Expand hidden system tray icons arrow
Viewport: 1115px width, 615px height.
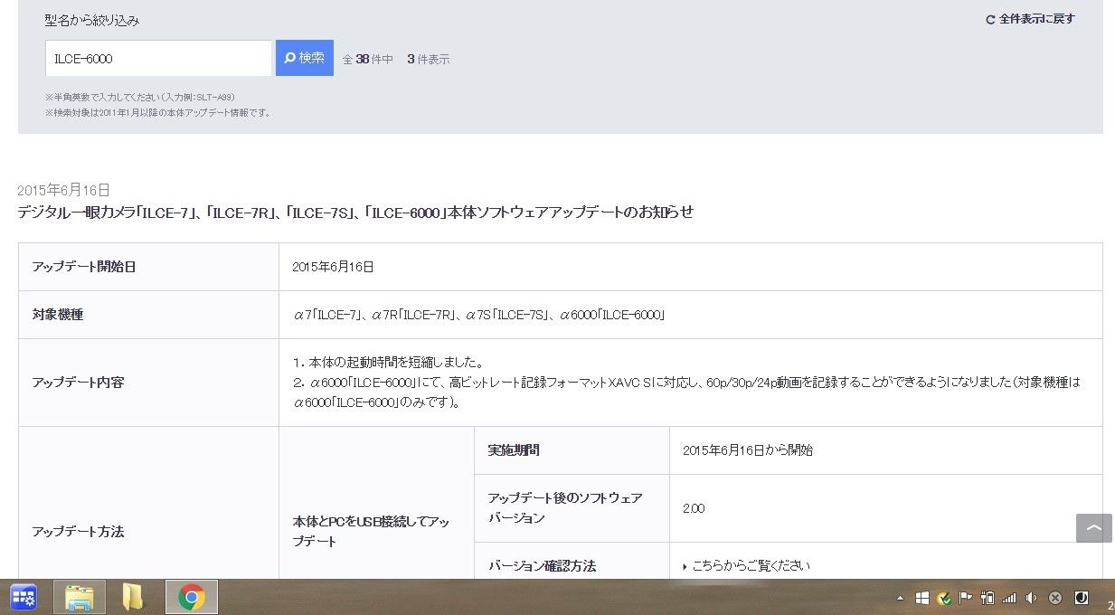pos(900,598)
